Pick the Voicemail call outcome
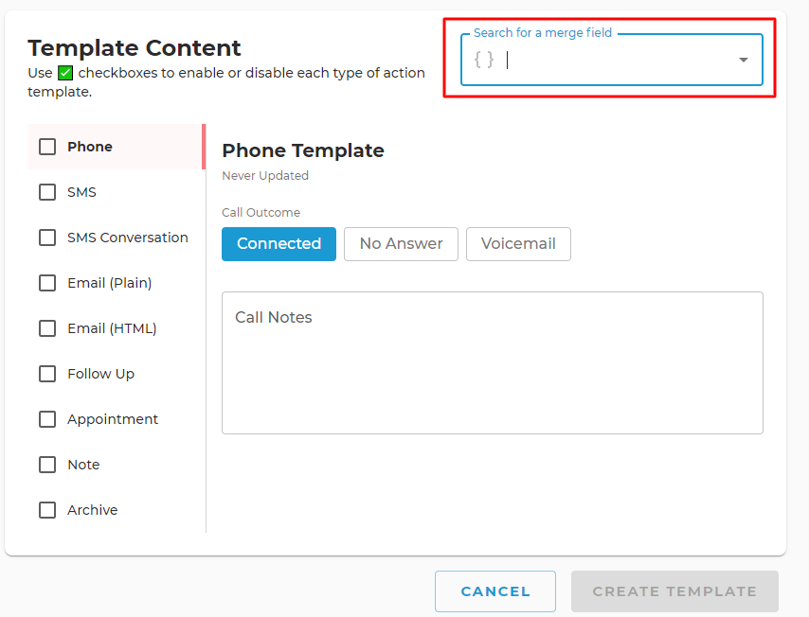 (518, 244)
